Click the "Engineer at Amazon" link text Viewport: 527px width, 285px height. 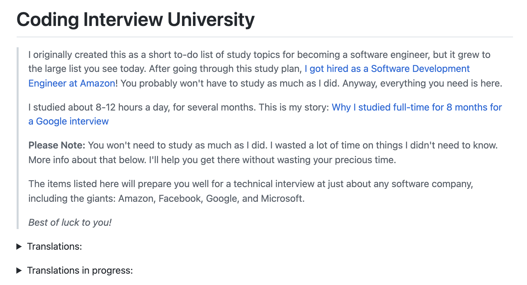pos(72,83)
